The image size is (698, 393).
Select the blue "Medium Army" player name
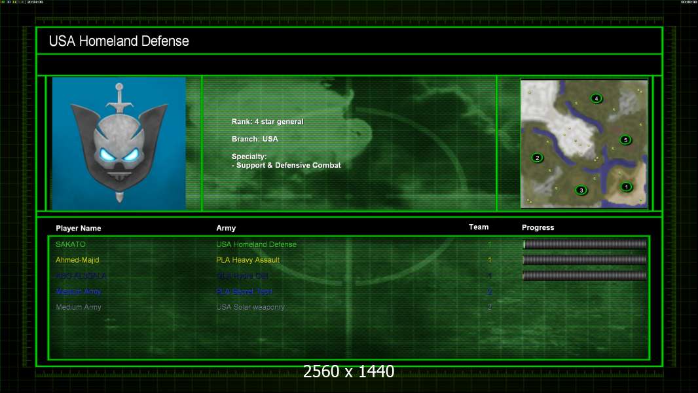click(x=79, y=291)
